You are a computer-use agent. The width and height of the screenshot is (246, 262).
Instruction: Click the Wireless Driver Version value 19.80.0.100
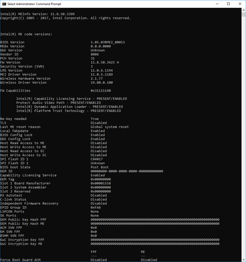click(x=102, y=83)
